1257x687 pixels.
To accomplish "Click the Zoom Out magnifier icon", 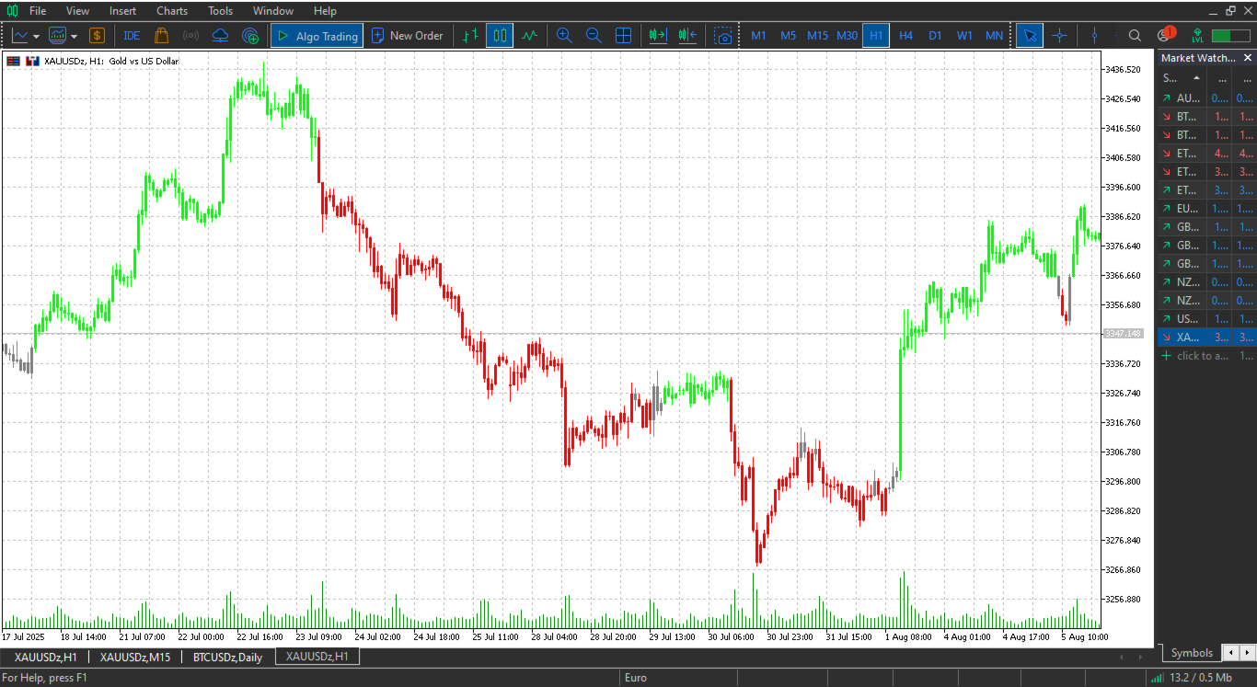I will 594,36.
